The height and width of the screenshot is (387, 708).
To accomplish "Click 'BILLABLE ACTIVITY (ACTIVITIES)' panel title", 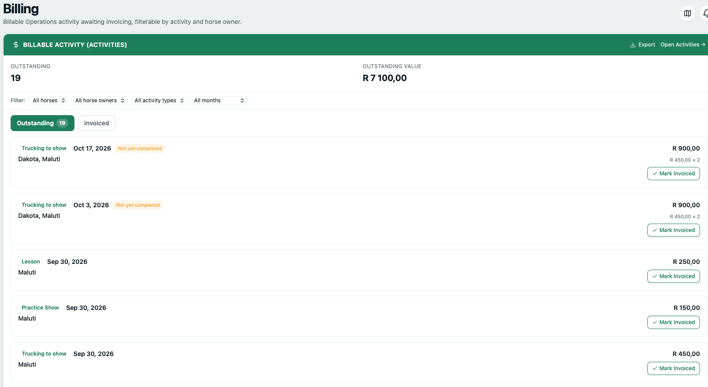I will click(x=75, y=45).
